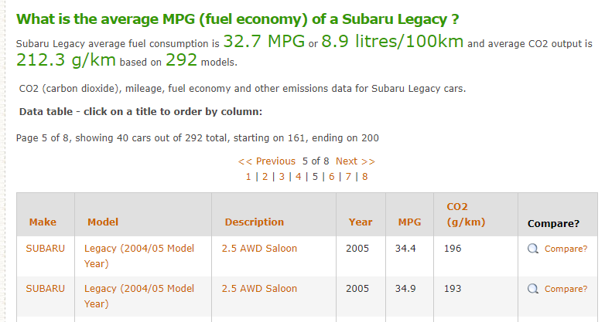Click magnifier icon in first Compare row

533,249
